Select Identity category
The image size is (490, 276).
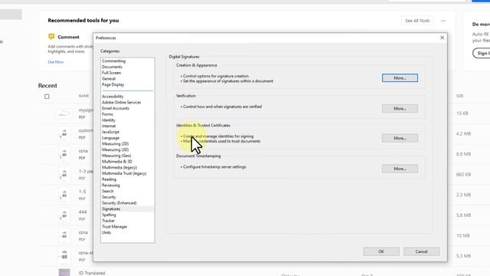[109, 120]
